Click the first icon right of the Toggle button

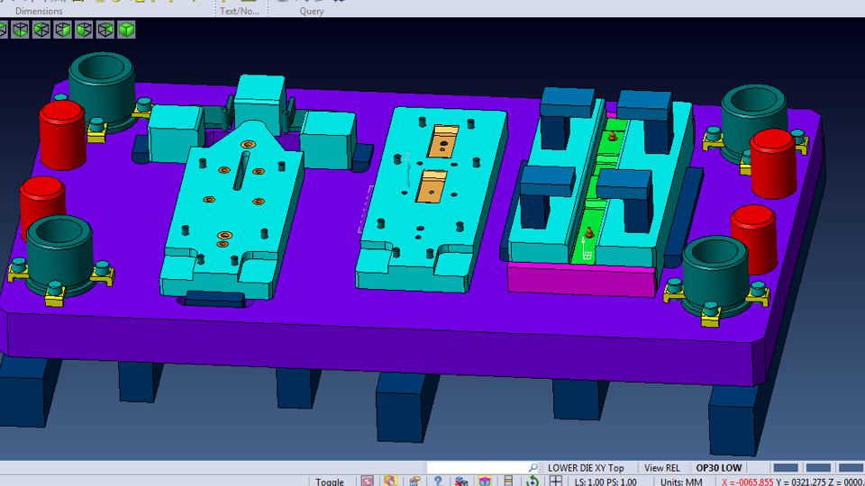[368, 481]
